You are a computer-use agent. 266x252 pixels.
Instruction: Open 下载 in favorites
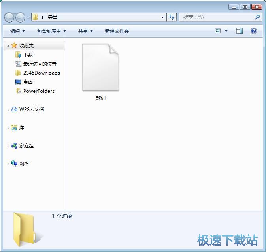pyautogui.click(x=28, y=55)
